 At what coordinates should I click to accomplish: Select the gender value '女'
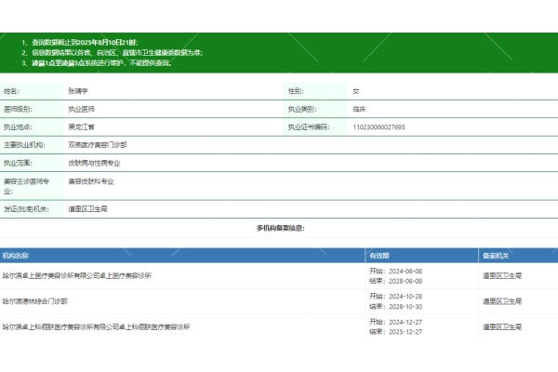[356, 91]
